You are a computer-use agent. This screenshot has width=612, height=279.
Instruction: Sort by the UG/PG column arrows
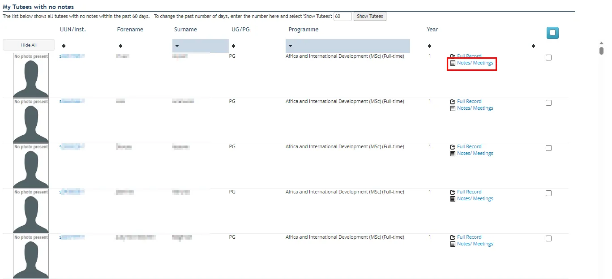pos(234,46)
